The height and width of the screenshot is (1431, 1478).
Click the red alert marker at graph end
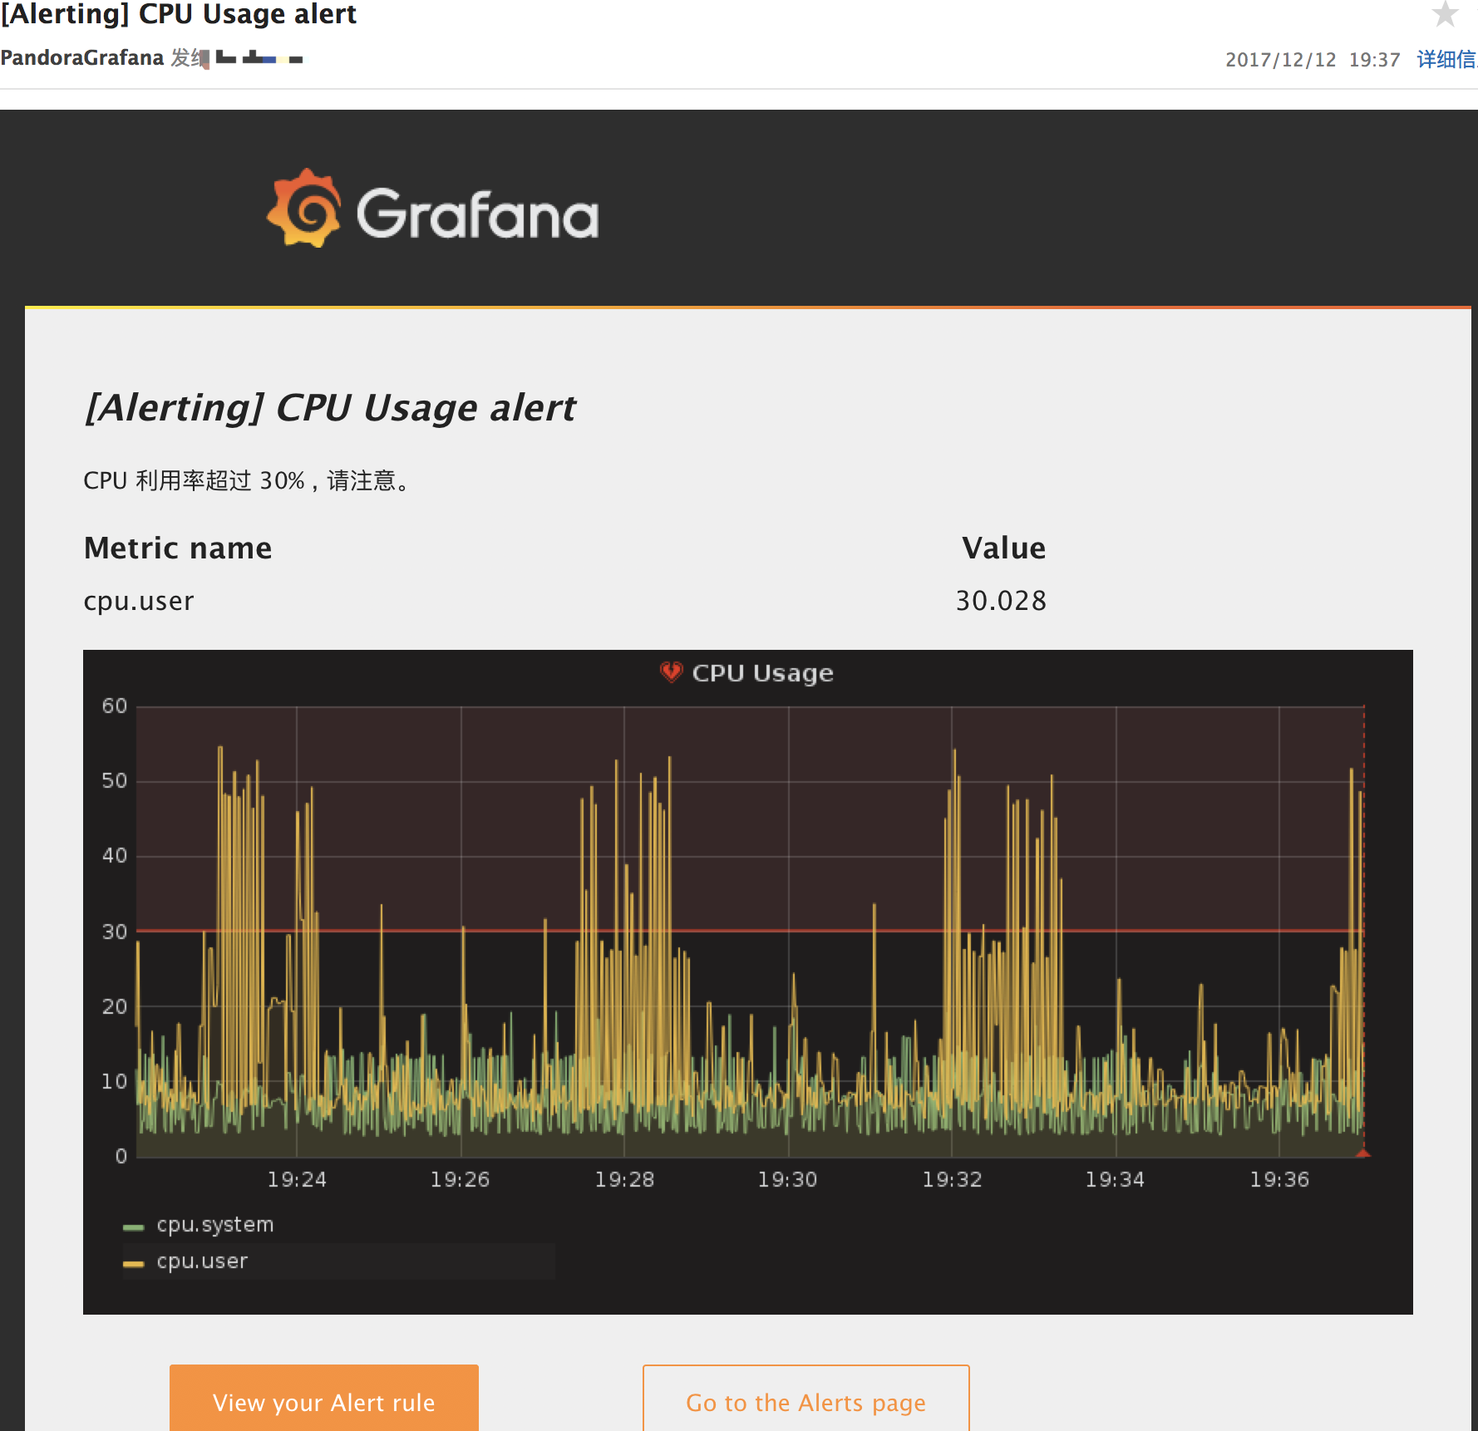pyautogui.click(x=1363, y=1153)
